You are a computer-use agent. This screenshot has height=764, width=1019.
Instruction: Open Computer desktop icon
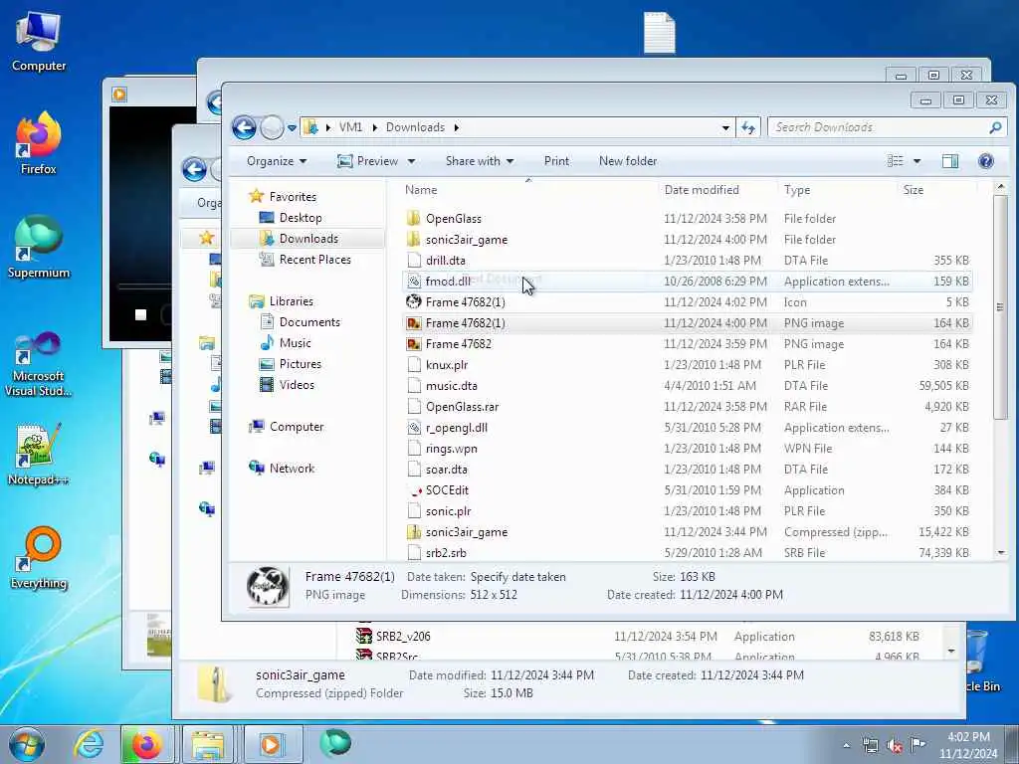pos(39,43)
